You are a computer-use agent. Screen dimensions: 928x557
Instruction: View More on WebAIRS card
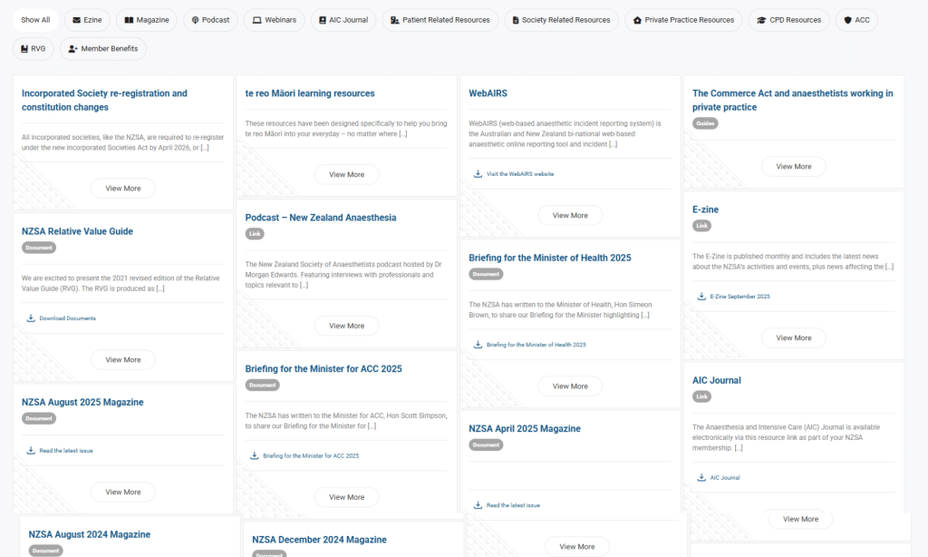[x=570, y=216]
